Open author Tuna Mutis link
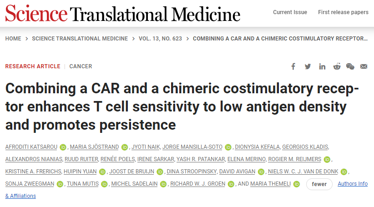374x207 pixels. click(82, 184)
